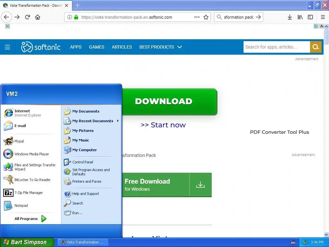The height and width of the screenshot is (247, 329).
Task: Open on-screen keyboard tray icon
Action: coord(293,242)
